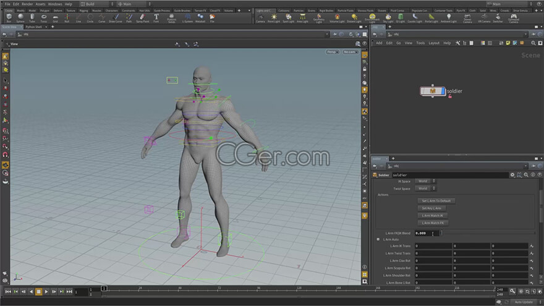Click the L Arm FK|IK Blend value field

427,233
